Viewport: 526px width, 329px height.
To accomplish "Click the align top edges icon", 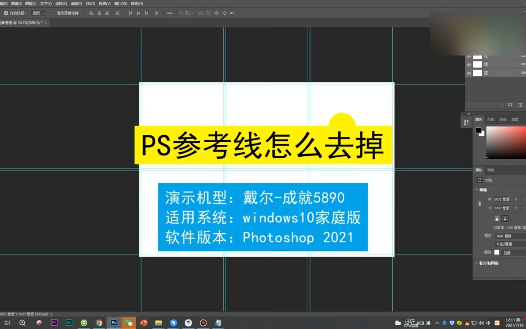I will click(131, 13).
